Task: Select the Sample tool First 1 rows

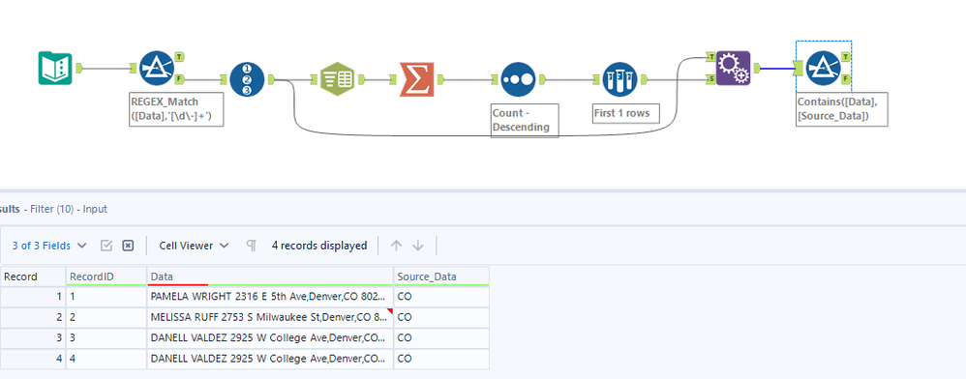Action: click(x=619, y=78)
